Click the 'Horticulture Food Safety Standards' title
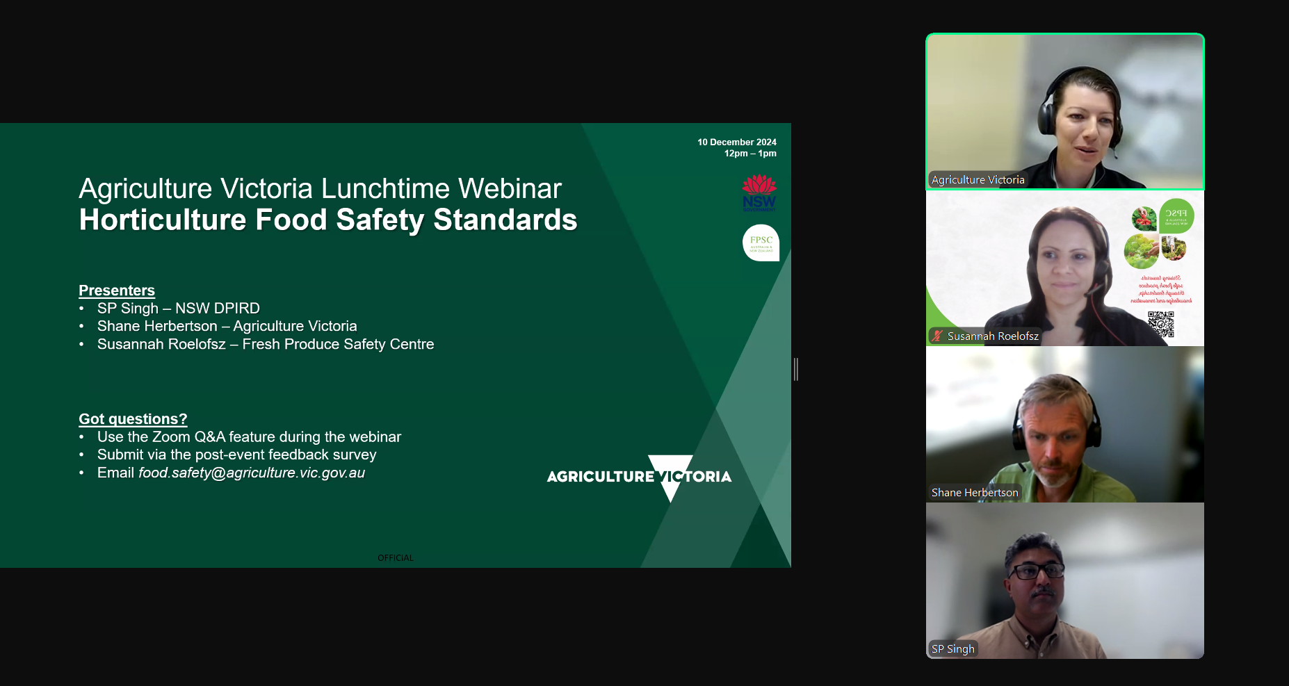The height and width of the screenshot is (686, 1289). coord(328,220)
